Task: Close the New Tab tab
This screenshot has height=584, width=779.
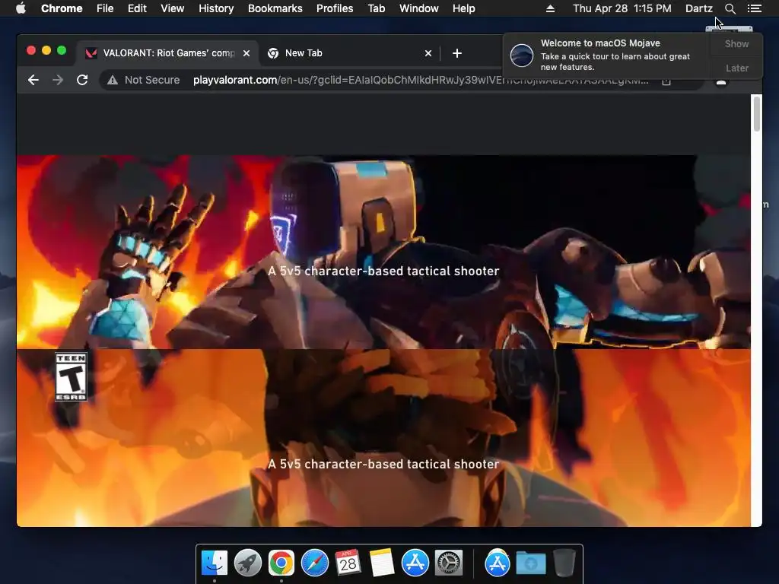Action: [428, 53]
